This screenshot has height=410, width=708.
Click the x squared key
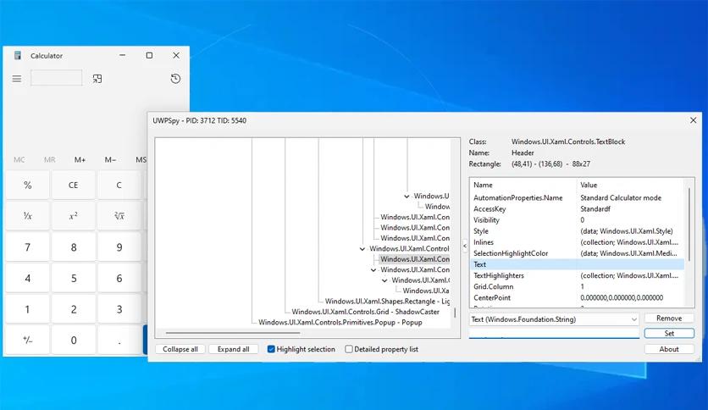[x=73, y=216]
